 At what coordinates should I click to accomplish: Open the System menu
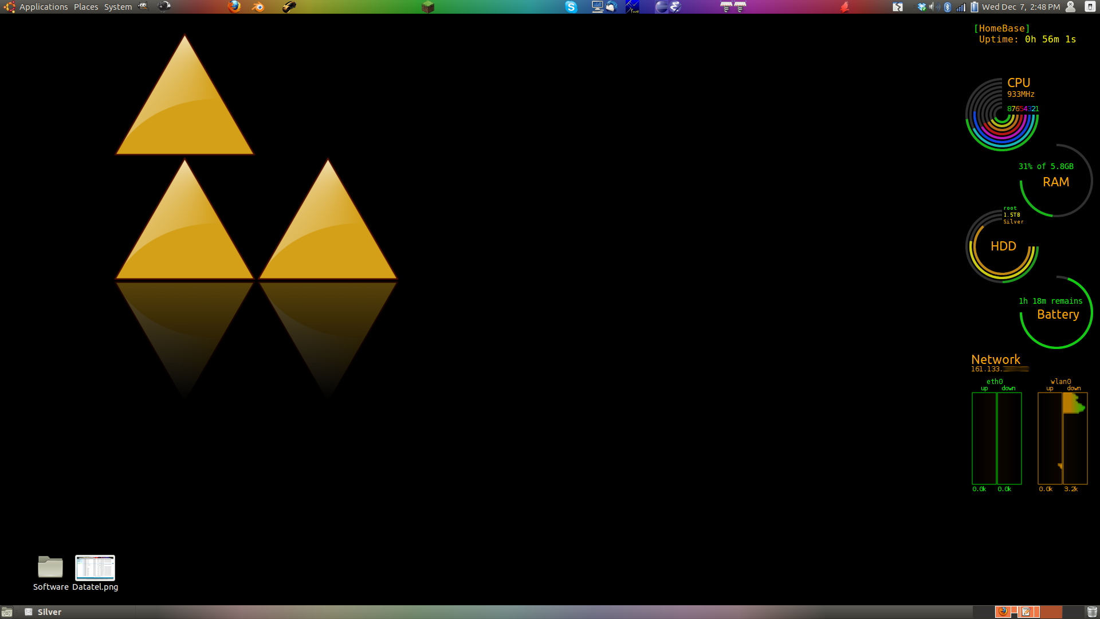118,7
